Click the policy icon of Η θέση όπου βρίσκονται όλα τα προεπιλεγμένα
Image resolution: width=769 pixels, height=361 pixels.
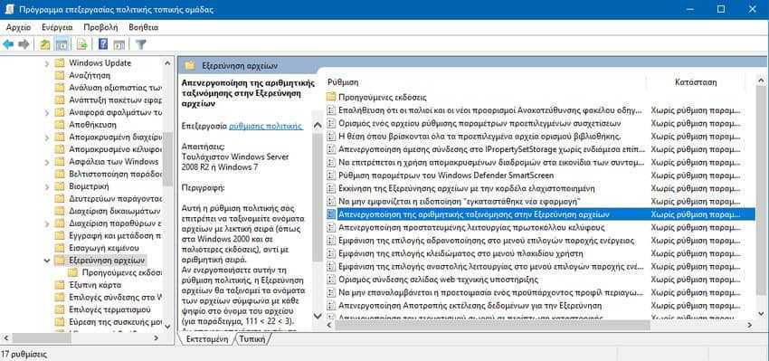[331, 136]
